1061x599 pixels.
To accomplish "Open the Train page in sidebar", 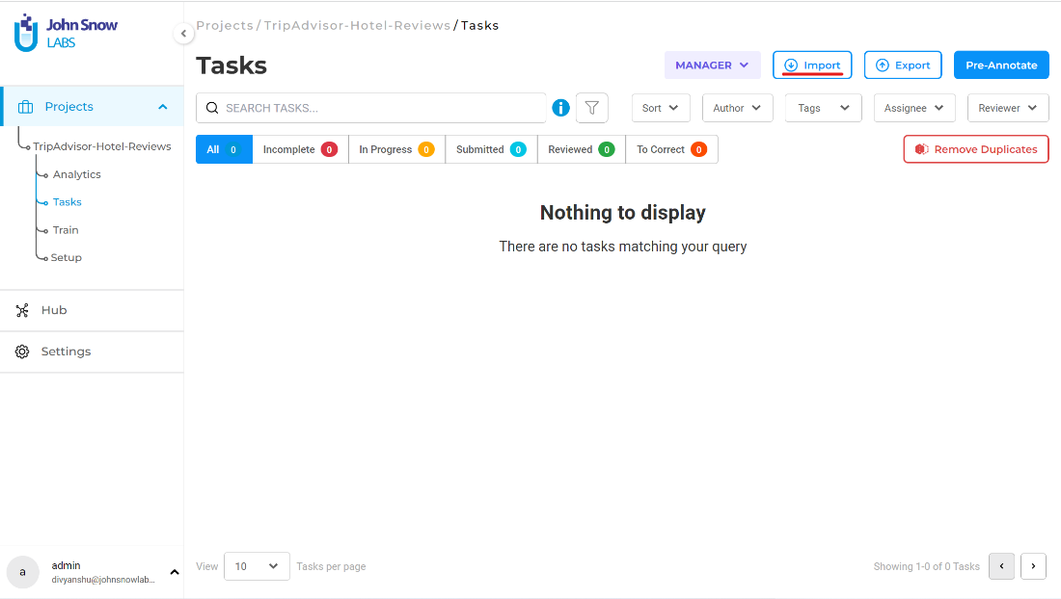I will coord(66,229).
